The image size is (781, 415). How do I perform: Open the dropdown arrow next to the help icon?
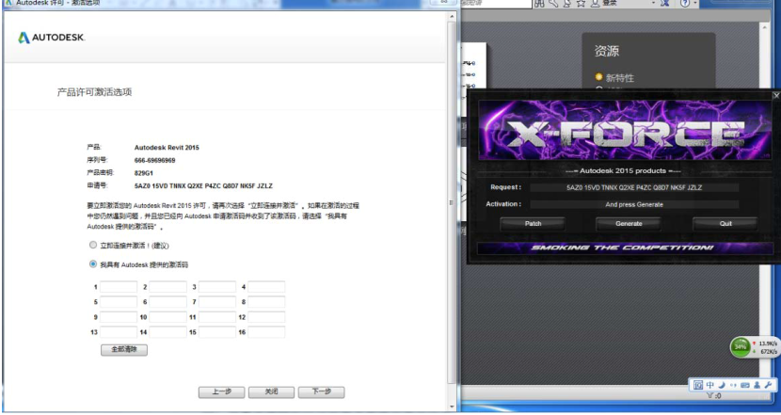pyautogui.click(x=694, y=4)
